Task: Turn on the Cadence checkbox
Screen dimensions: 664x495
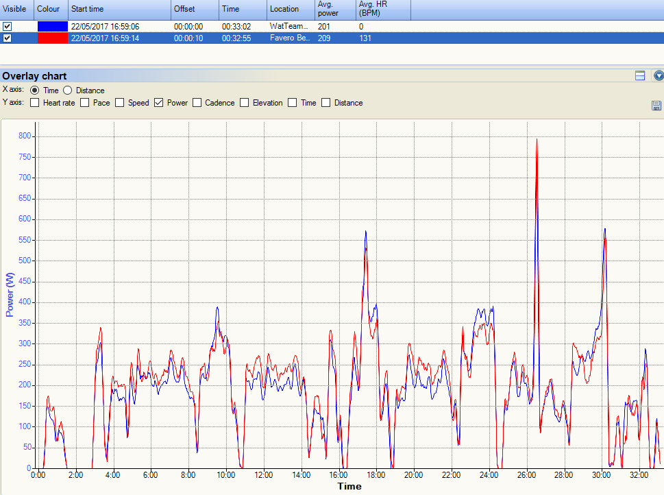Action: 197,103
